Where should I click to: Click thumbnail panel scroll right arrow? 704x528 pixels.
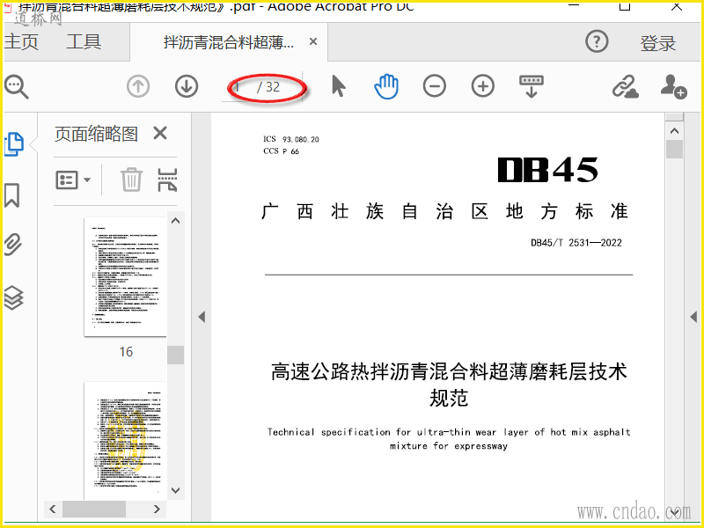(x=157, y=510)
